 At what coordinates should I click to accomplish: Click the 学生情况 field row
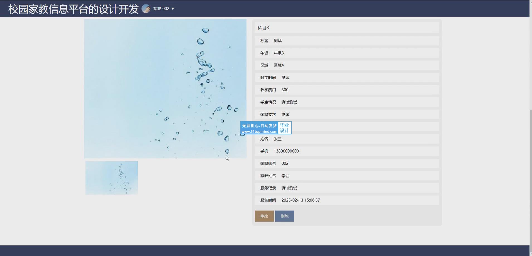pyautogui.click(x=346, y=102)
